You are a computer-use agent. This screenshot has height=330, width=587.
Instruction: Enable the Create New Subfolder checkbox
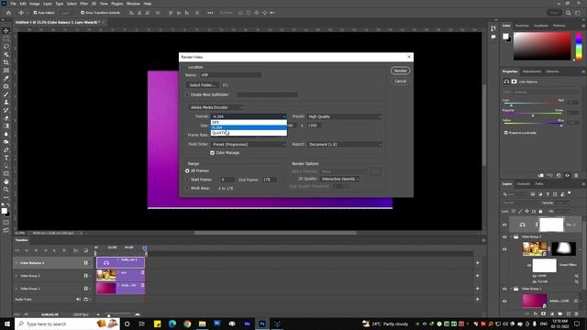point(187,95)
